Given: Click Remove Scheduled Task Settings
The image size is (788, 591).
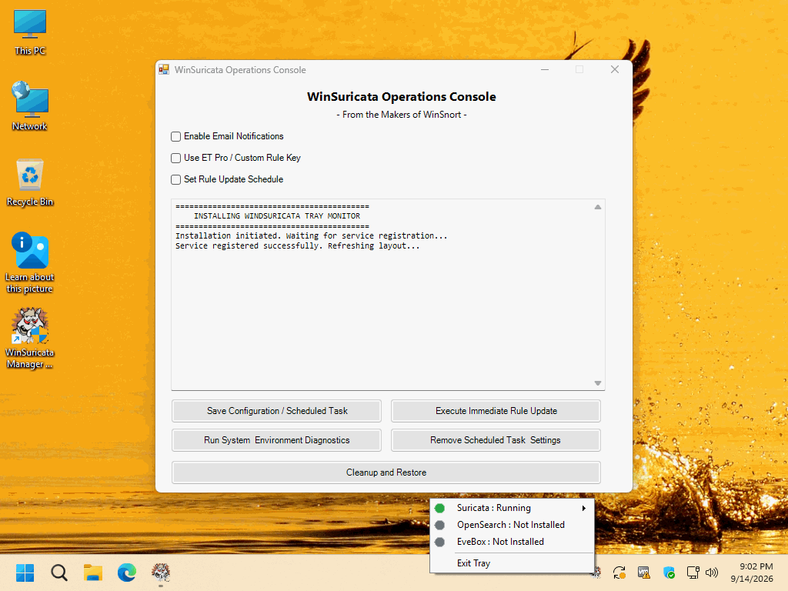Looking at the screenshot, I should pyautogui.click(x=496, y=440).
